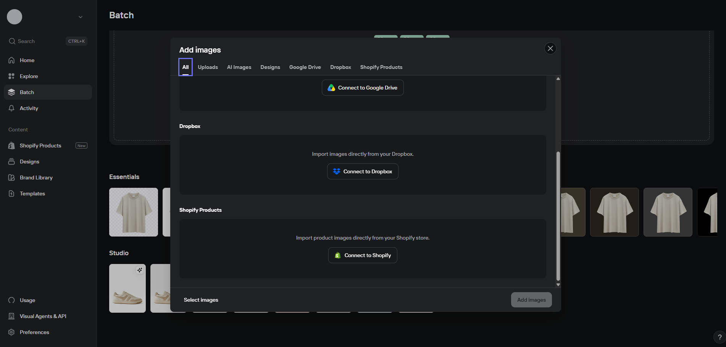Viewport: 726px width, 347px height.
Task: Switch to the Designs tab in dialog
Action: (x=270, y=67)
